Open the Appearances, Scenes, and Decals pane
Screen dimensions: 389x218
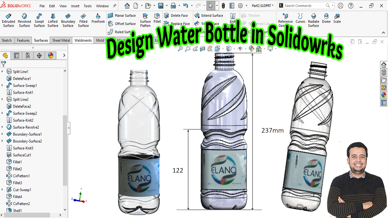(384, 95)
